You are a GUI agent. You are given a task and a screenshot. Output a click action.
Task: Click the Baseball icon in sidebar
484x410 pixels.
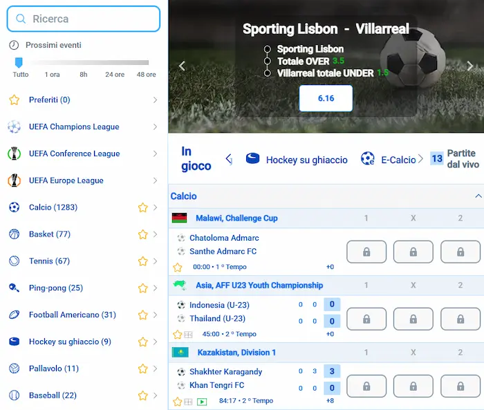(x=15, y=395)
